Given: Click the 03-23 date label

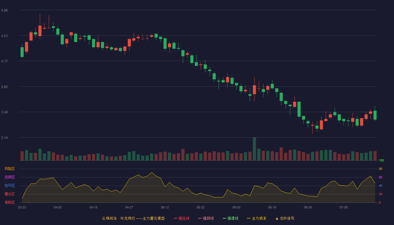Looking at the screenshot, I should [x=22, y=207].
